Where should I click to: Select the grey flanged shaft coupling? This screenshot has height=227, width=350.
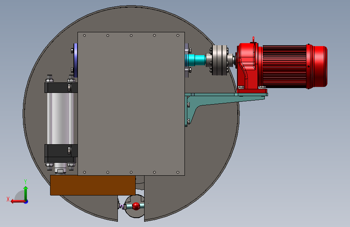pyautogui.click(x=219, y=60)
